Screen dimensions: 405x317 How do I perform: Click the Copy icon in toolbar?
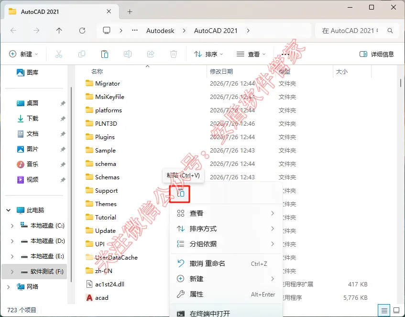point(82,54)
